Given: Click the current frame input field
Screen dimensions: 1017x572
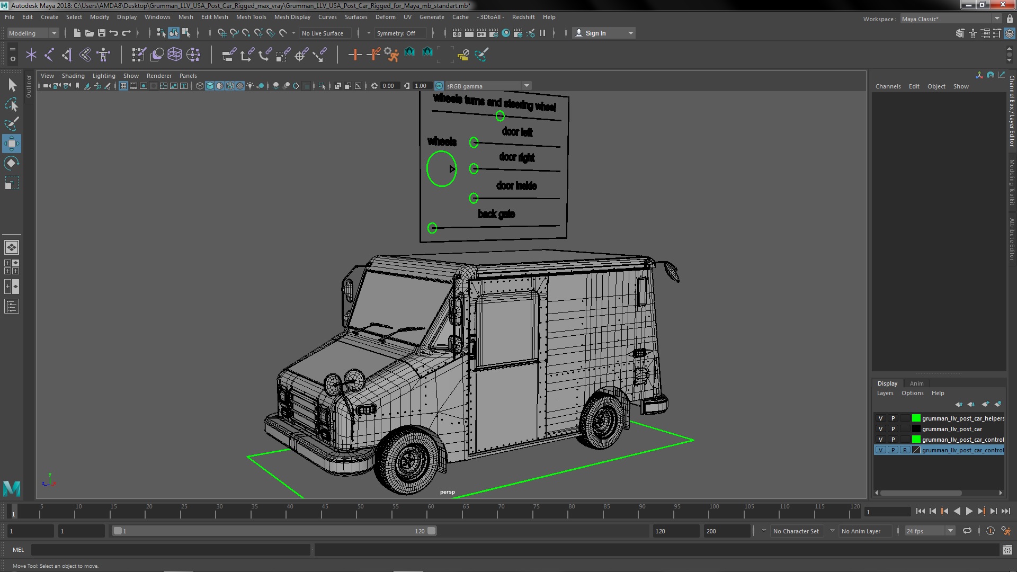Looking at the screenshot, I should click(x=887, y=512).
